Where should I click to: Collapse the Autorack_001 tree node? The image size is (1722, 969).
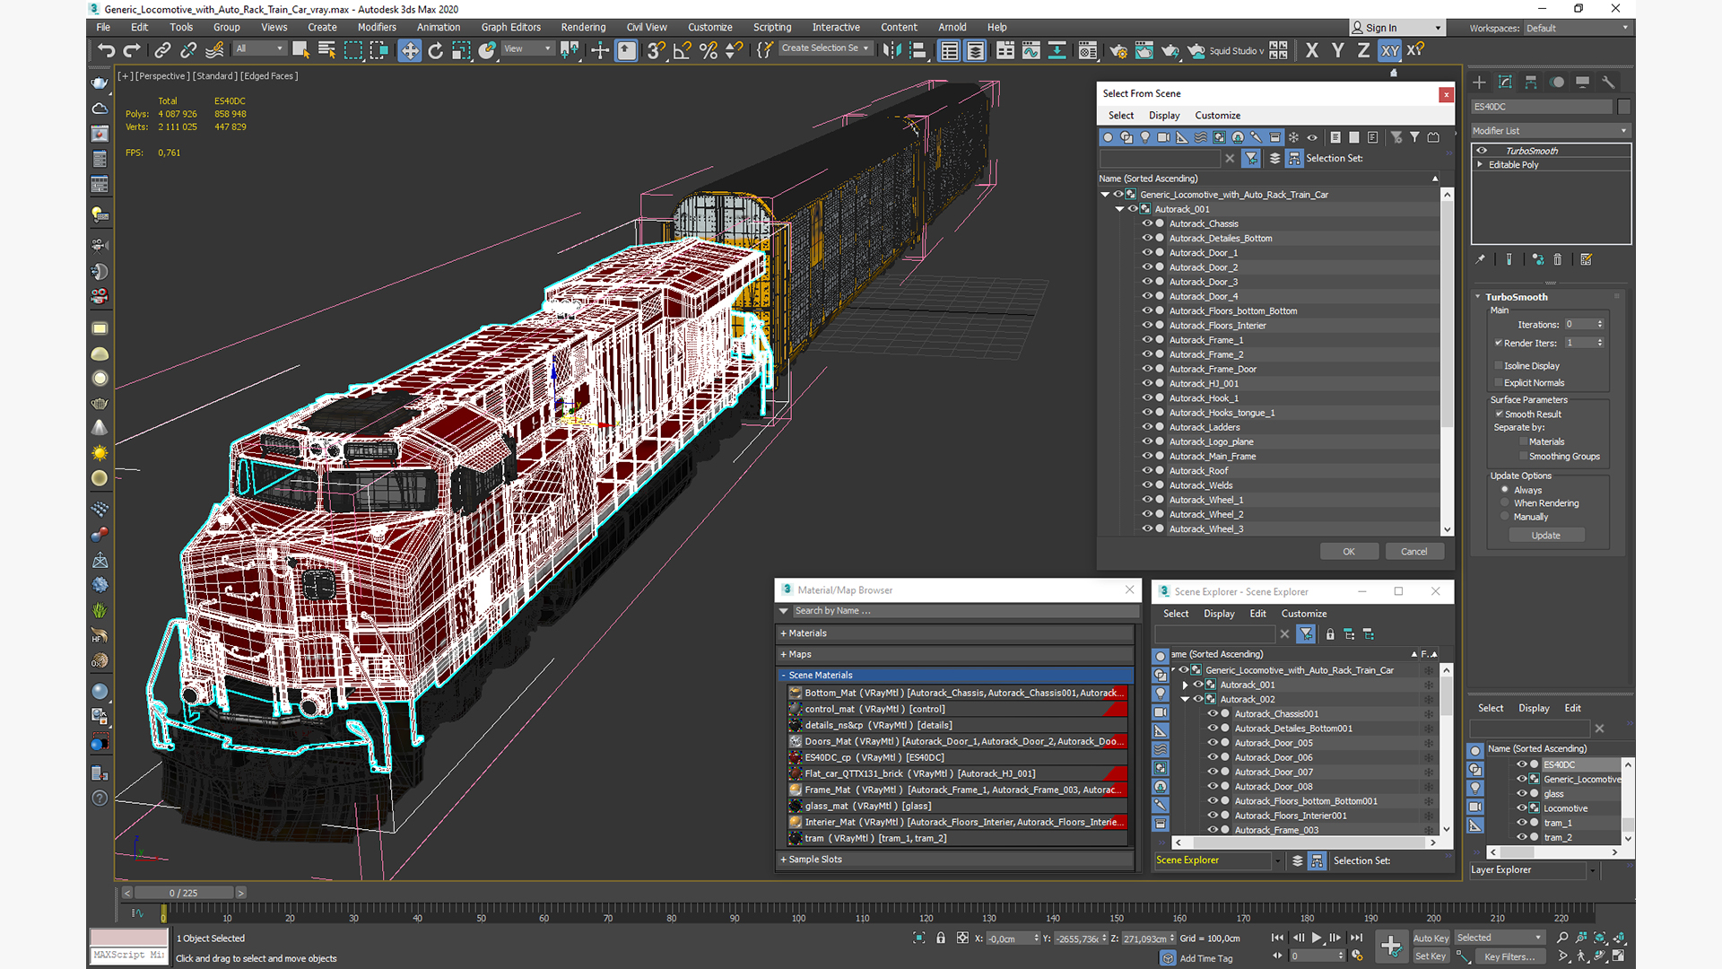click(1119, 209)
